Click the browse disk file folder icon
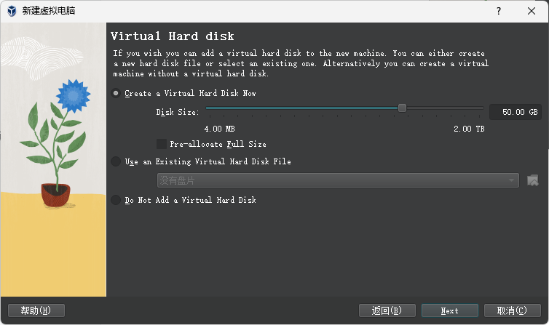Screen dimensions: 549x325 [x=532, y=180]
